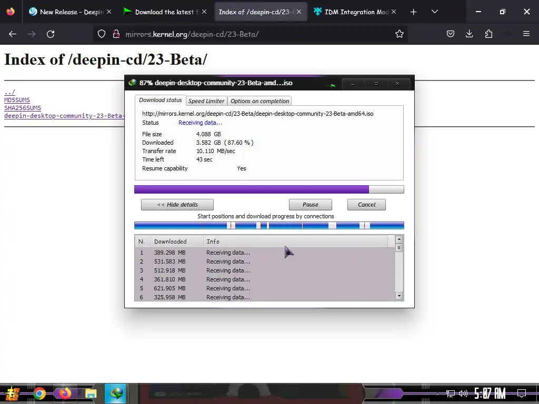Open Firefox hamburger application menu
Image resolution: width=539 pixels, height=404 pixels.
pyautogui.click(x=526, y=34)
